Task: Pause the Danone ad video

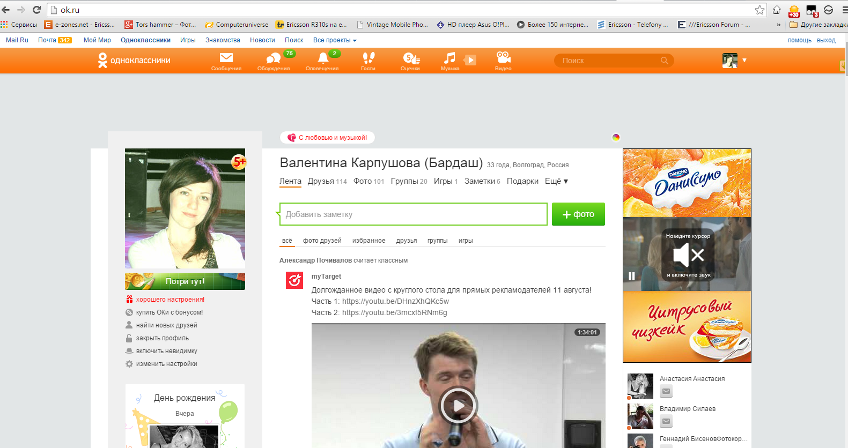Action: point(632,276)
